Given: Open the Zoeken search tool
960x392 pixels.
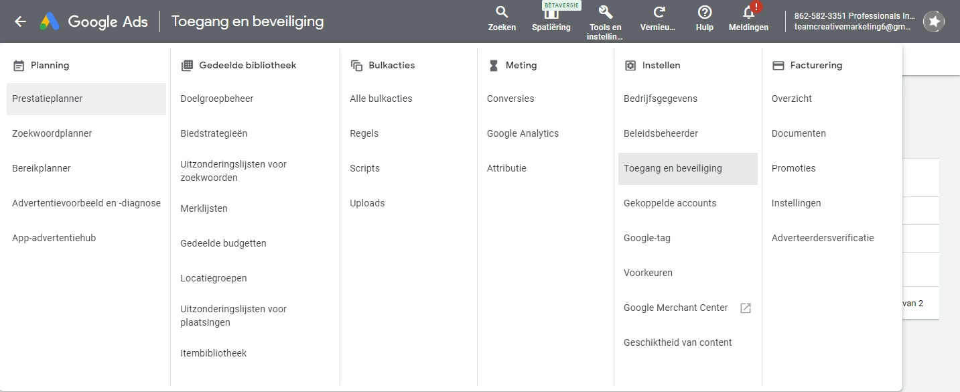Looking at the screenshot, I should [x=502, y=19].
